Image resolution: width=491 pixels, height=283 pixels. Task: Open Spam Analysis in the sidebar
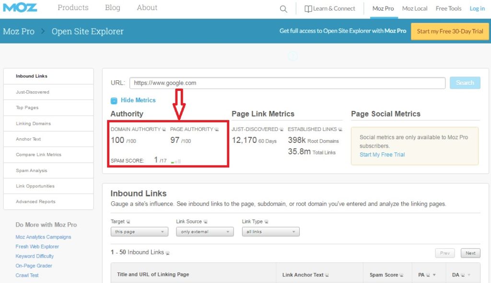48,171
